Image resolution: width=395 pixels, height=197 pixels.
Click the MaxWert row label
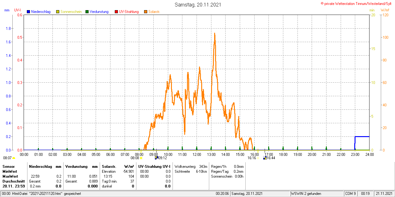click(10, 176)
